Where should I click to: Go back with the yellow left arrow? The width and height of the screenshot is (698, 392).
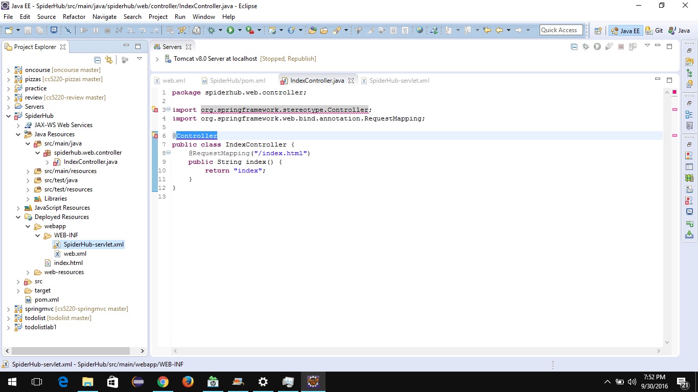499,31
